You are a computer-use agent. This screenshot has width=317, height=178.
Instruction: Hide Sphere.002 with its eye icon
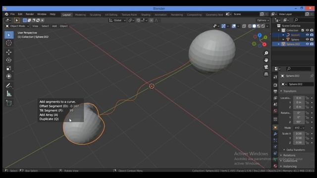[x=307, y=44]
